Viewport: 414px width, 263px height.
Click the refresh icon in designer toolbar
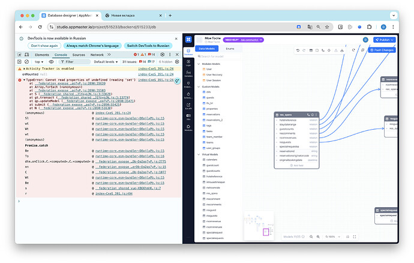click(353, 50)
